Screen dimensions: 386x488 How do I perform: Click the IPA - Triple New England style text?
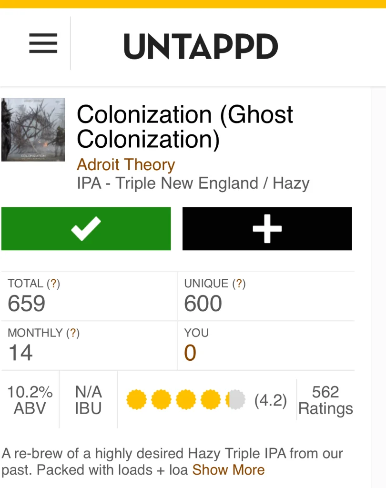(x=193, y=183)
